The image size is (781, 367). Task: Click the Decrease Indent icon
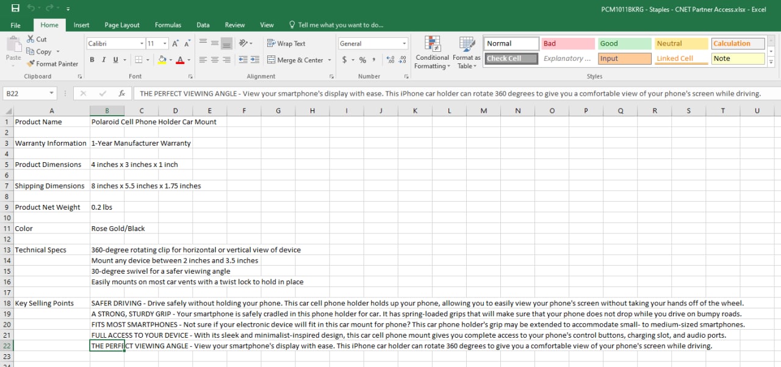[243, 60]
